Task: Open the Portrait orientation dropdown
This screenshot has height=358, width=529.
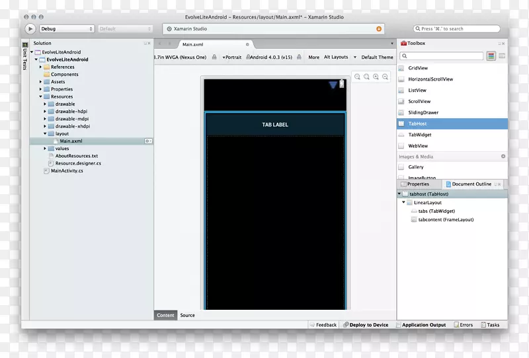Action: [x=232, y=57]
